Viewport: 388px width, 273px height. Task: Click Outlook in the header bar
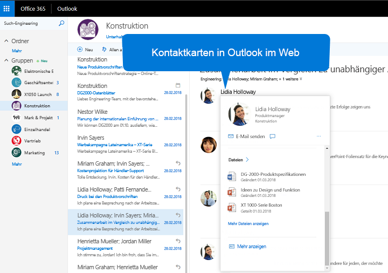(x=67, y=9)
